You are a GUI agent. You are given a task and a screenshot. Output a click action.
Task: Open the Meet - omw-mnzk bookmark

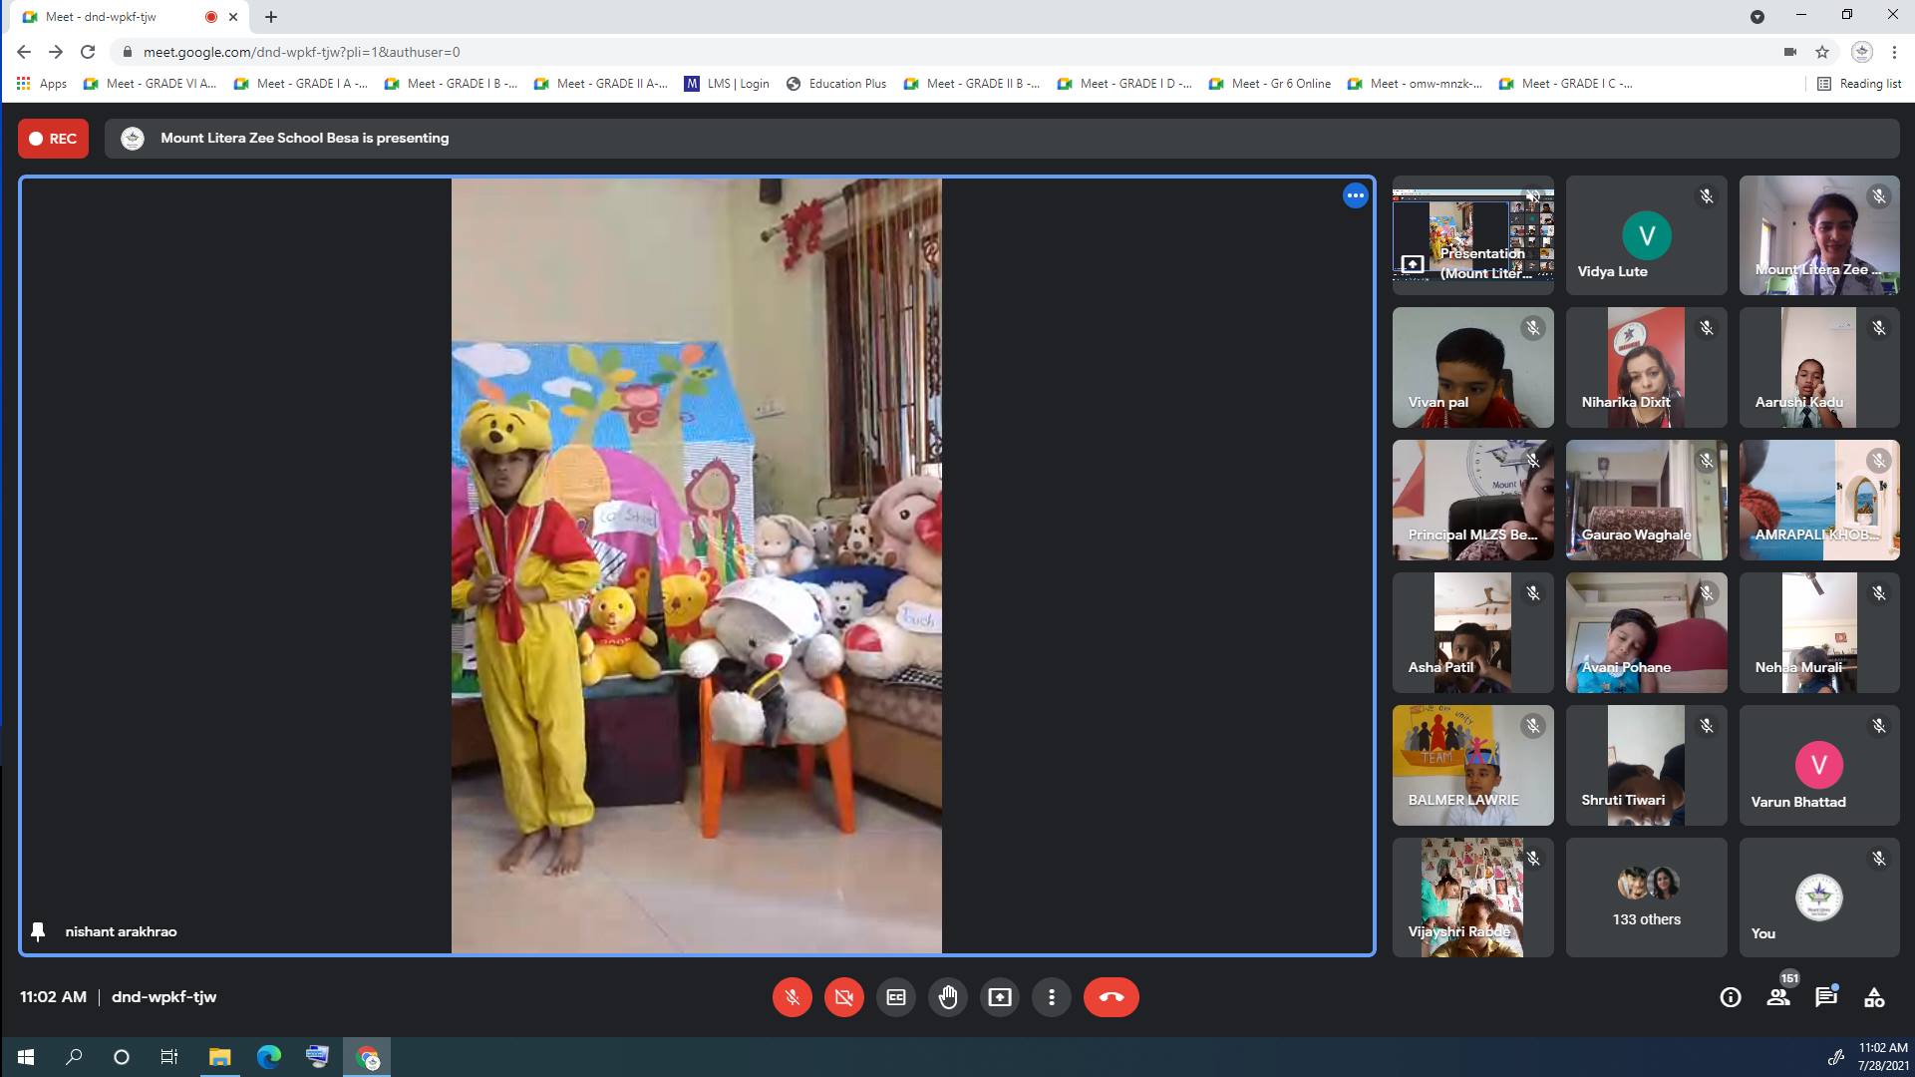1415,84
